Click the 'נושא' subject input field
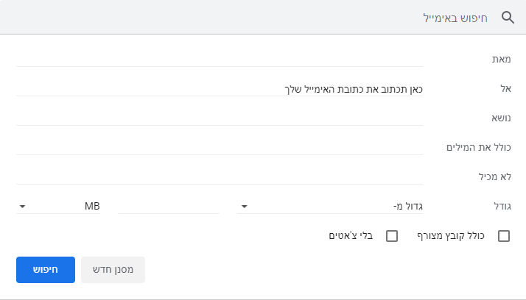Image resolution: width=526 pixels, height=300 pixels. click(x=219, y=117)
